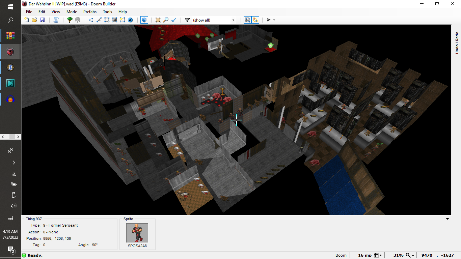
Task: Click the Type '9 - Former Sergeant' value
Action: coord(60,225)
